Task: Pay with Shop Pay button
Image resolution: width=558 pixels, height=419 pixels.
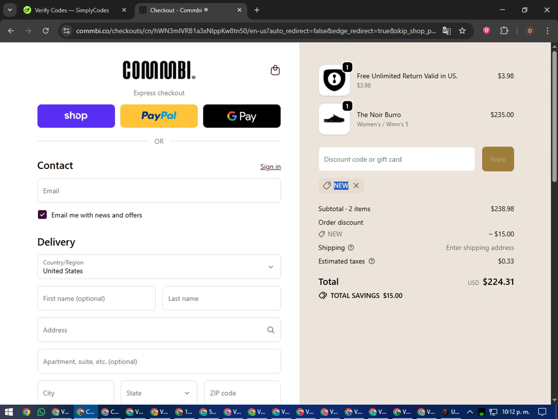Action: [76, 116]
